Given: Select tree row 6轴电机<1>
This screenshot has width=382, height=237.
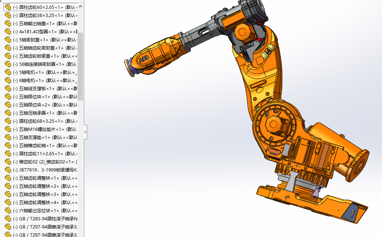Looking at the screenshot, I should tap(41, 81).
